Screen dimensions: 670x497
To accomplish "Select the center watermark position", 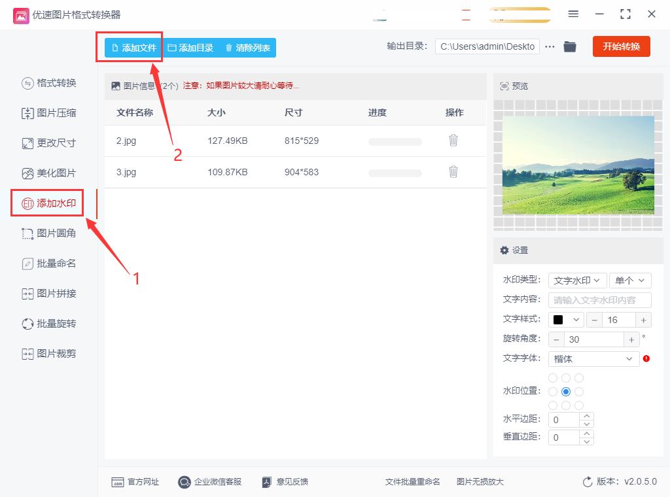I will point(566,391).
